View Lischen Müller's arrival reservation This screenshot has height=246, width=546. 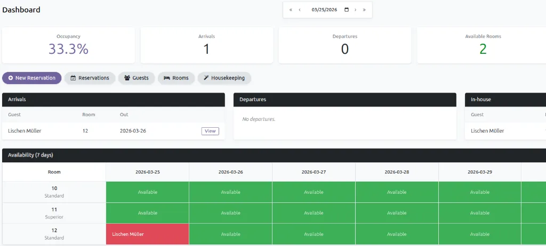[x=210, y=131]
